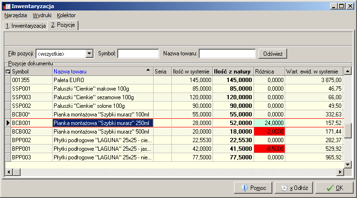Maximize the Inwentaryzacja window

point(342,6)
